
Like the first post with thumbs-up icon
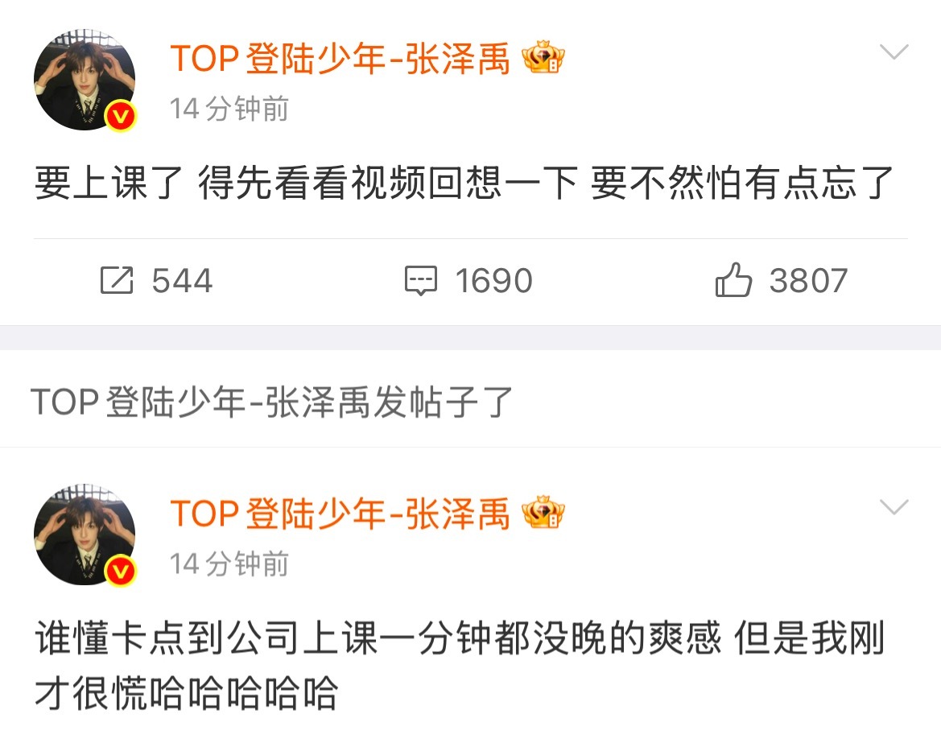coord(733,279)
